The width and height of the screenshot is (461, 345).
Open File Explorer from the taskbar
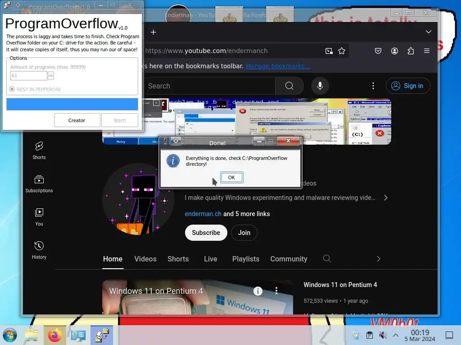pyautogui.click(x=32, y=335)
